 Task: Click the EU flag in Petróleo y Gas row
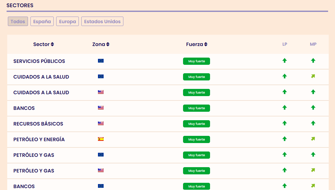point(101,155)
